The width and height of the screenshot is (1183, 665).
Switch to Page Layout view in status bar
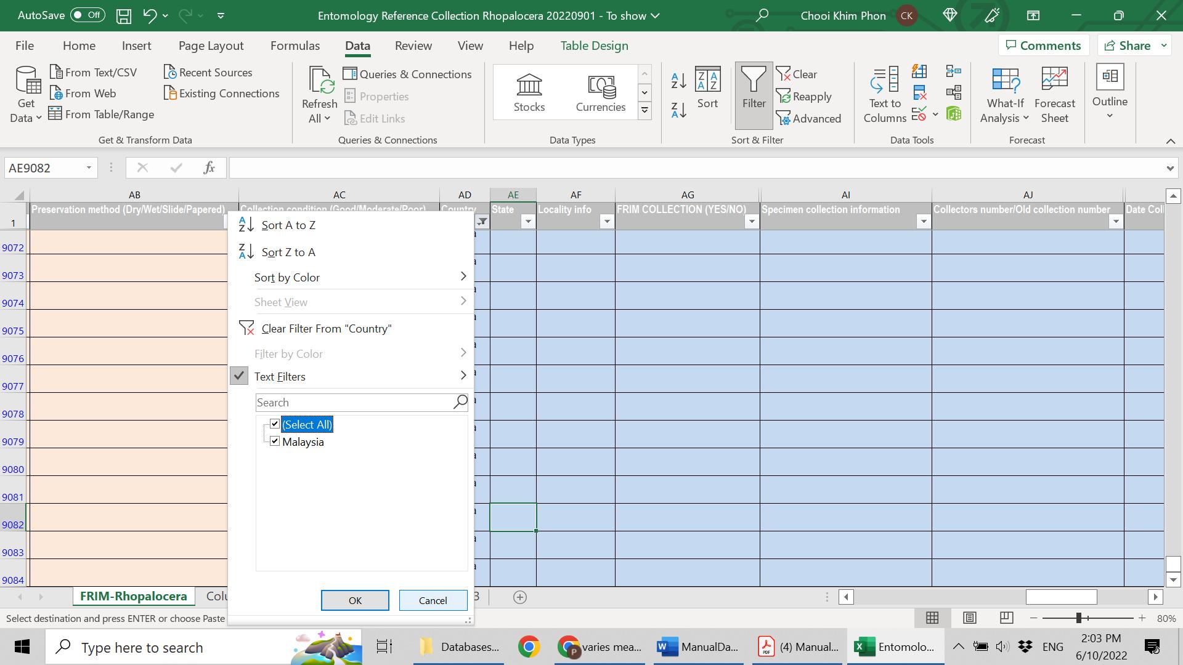(x=969, y=618)
